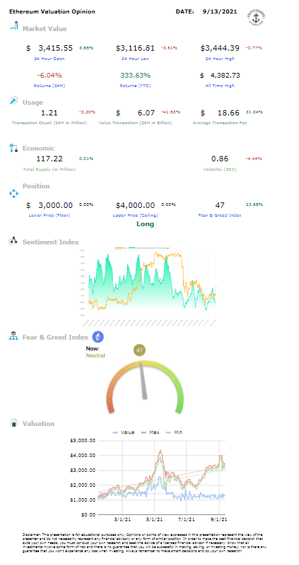This screenshot has width=299, height=565.
Task: Click the Fear & Greed hierarchy icon
Action: [x=13, y=336]
